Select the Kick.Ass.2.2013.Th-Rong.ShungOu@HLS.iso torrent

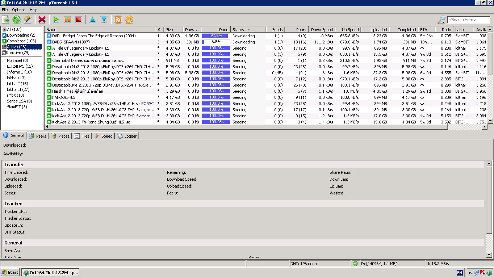coord(91,122)
